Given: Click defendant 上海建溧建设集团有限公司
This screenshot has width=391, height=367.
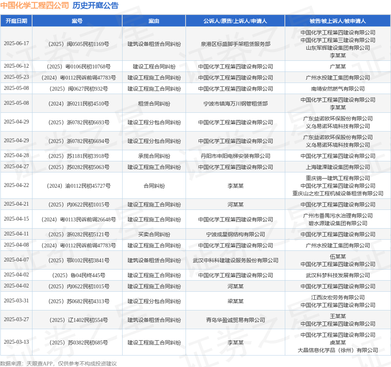Looking at the screenshot, I should click(338, 167).
